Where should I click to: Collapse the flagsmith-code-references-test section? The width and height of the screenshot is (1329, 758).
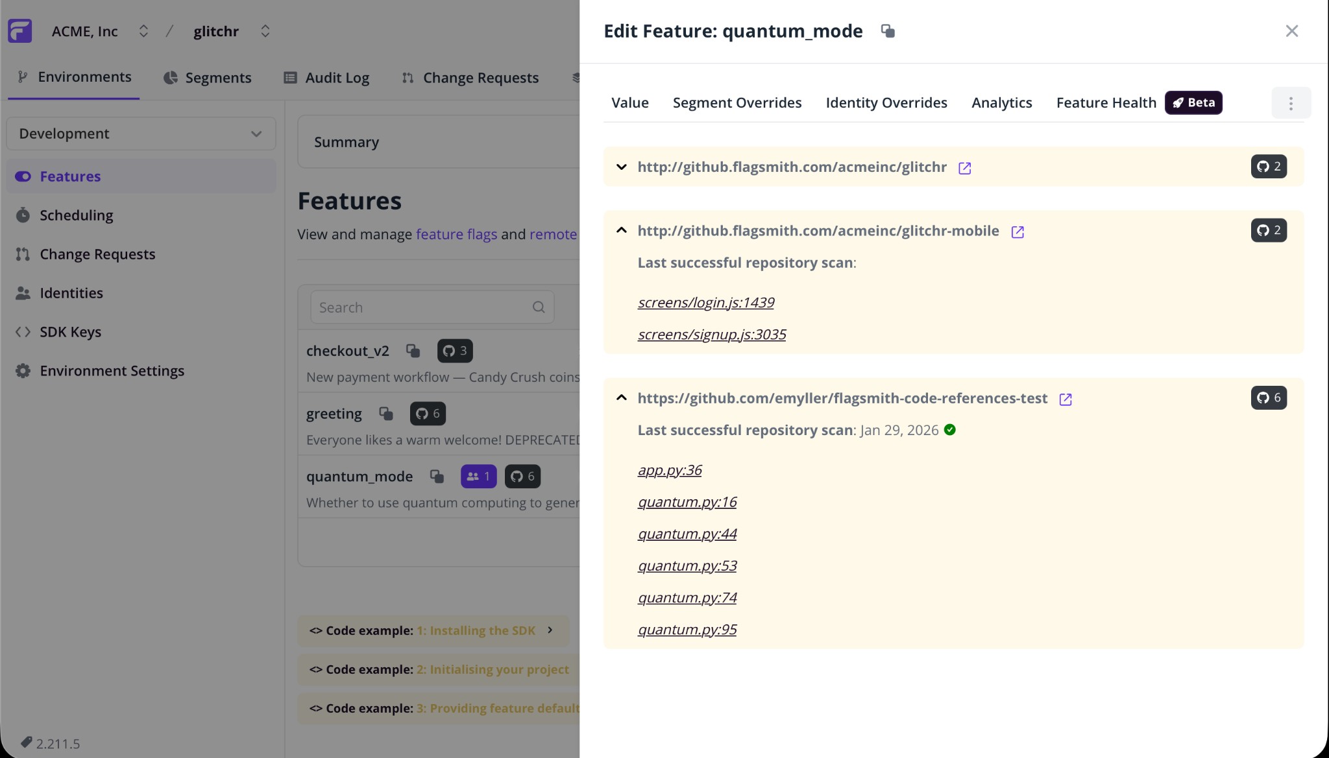(621, 398)
